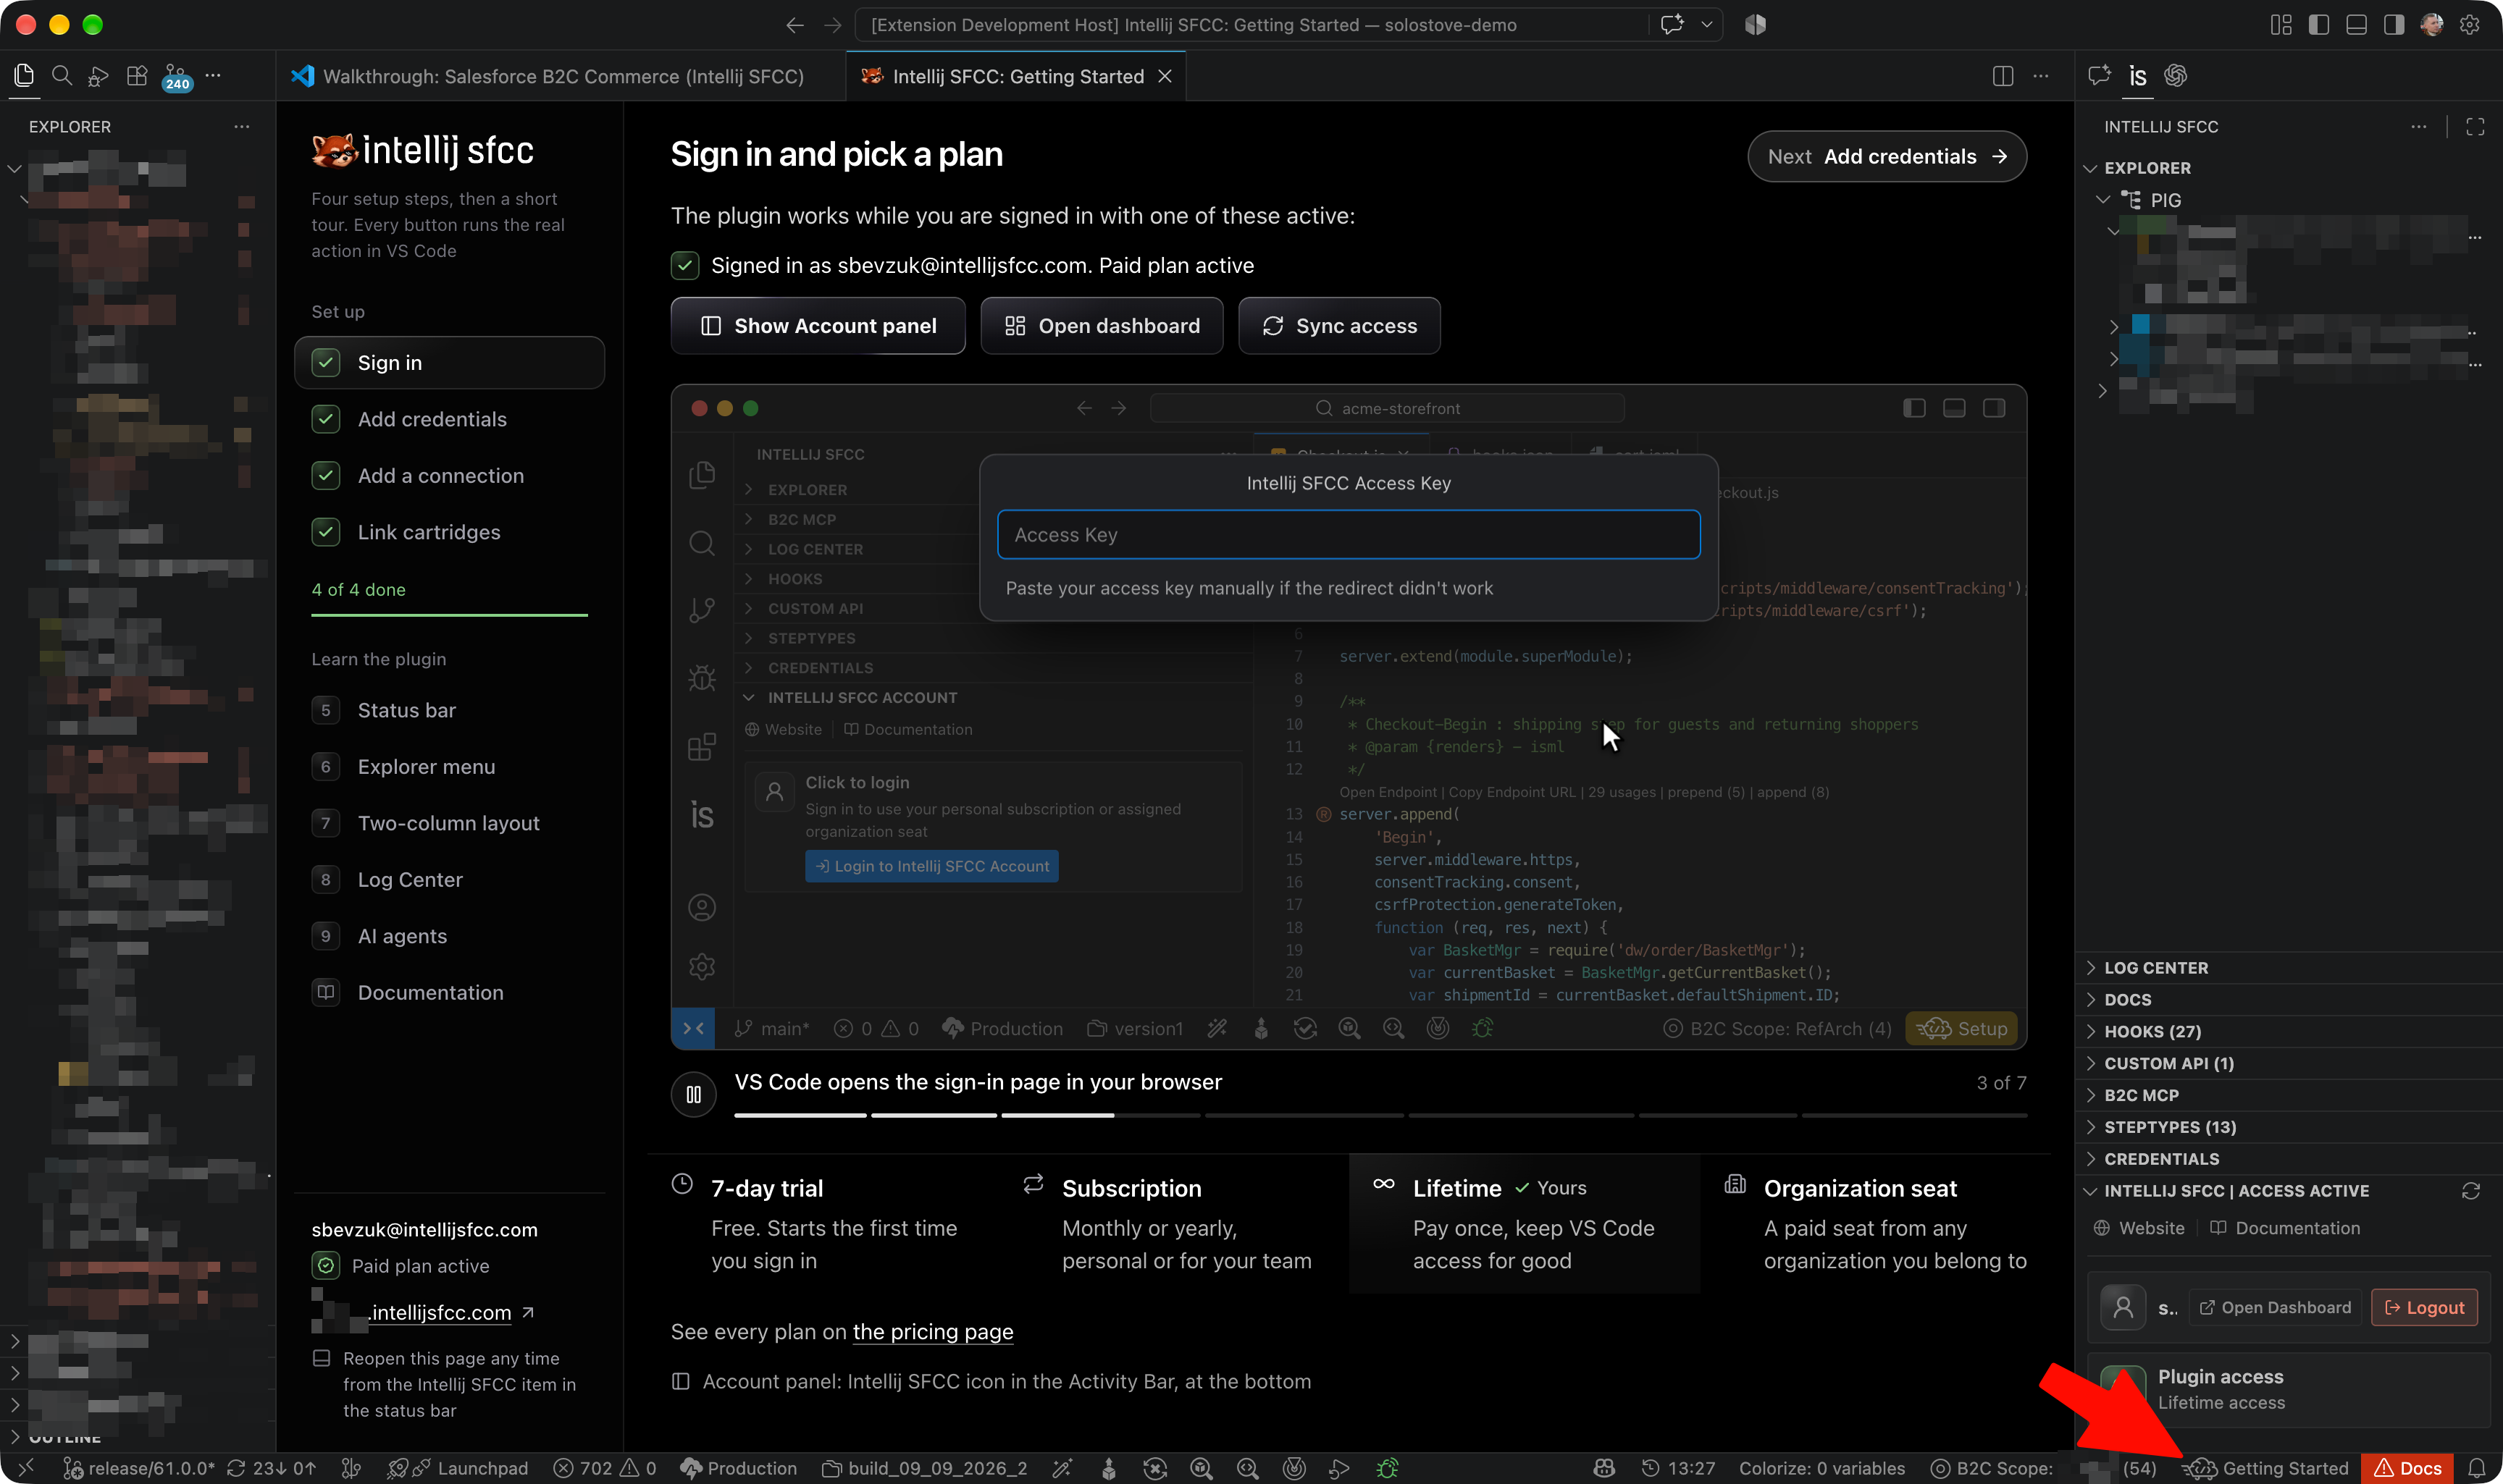Select the checked 'Add credentials' setup step
The image size is (2503, 1484).
click(449, 419)
